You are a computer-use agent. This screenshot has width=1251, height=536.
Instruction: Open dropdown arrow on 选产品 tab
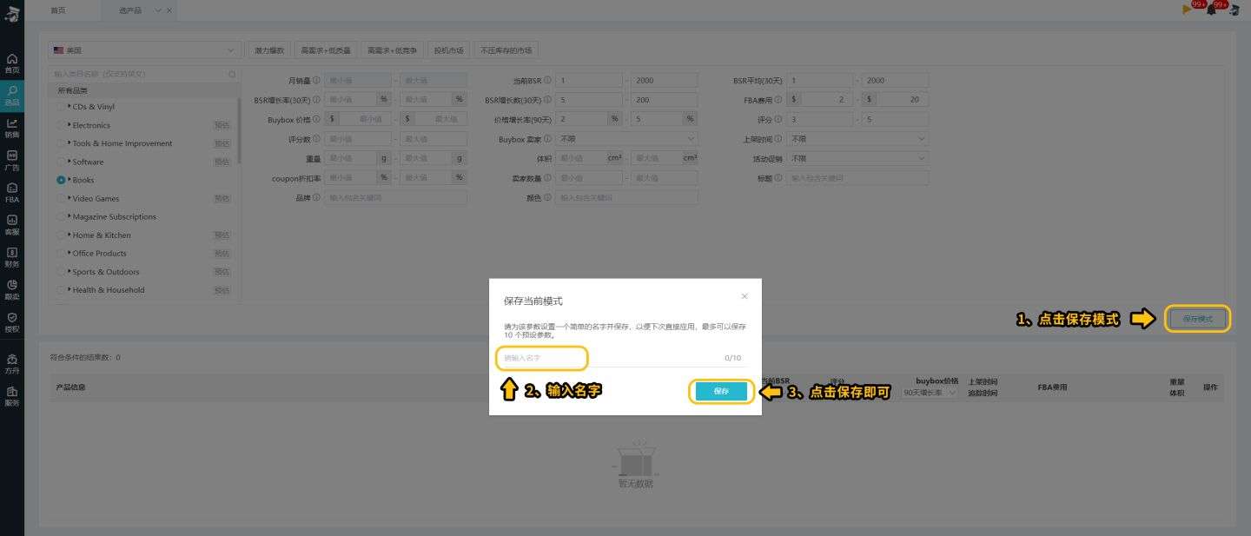click(x=157, y=10)
